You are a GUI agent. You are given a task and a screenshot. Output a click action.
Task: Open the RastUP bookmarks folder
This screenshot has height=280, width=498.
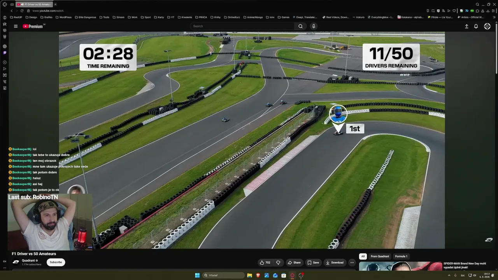[16, 17]
